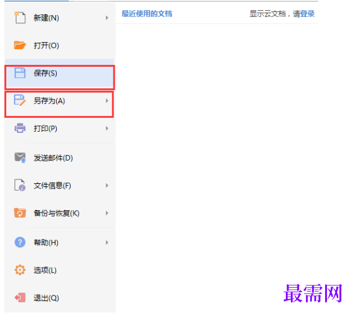This screenshot has height=313, width=354.
Task: Click the orange options gear icon
Action: 20,270
